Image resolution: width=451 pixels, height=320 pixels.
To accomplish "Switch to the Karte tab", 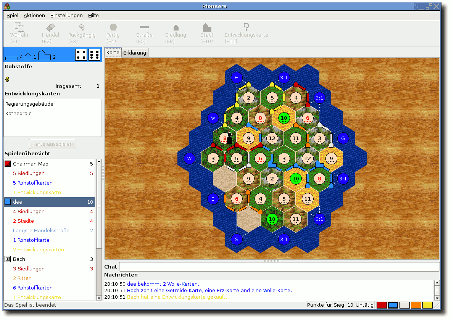I will click(113, 52).
